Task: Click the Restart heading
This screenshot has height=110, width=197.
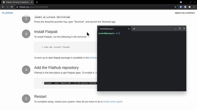Action: [x=40, y=97]
